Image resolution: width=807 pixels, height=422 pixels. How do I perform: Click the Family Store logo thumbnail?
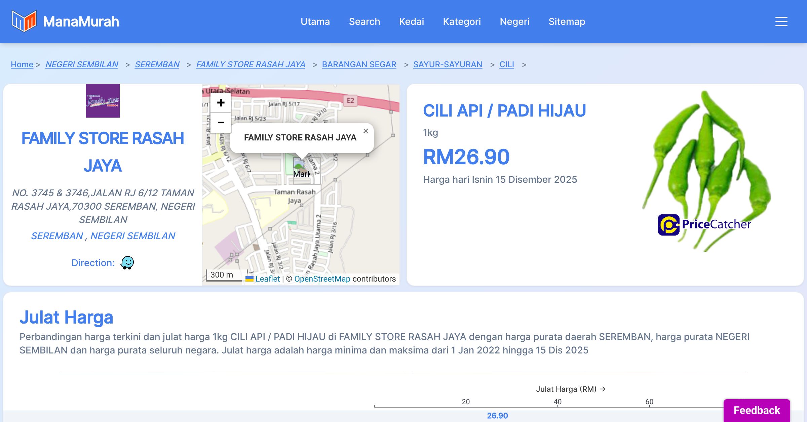(103, 101)
